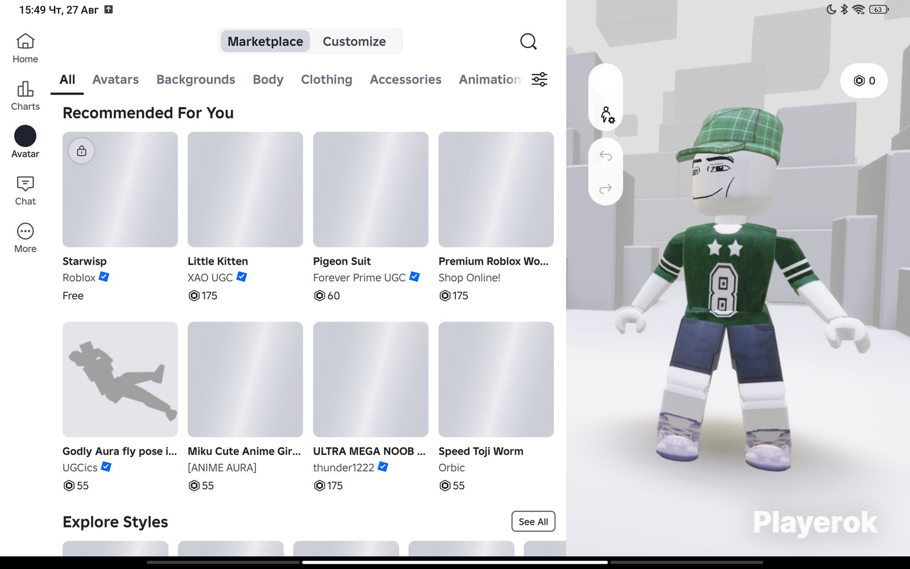Click the Starwisp item title
The height and width of the screenshot is (569, 910).
coord(85,261)
